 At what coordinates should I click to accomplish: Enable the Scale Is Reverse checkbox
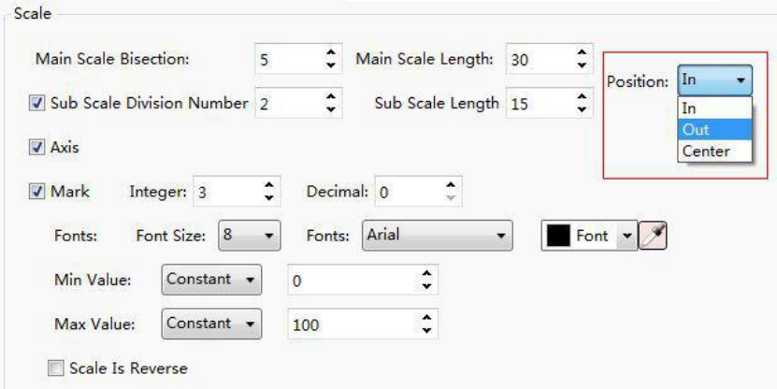(60, 368)
